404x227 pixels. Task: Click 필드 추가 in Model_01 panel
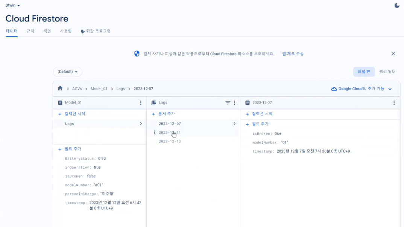tap(73, 149)
